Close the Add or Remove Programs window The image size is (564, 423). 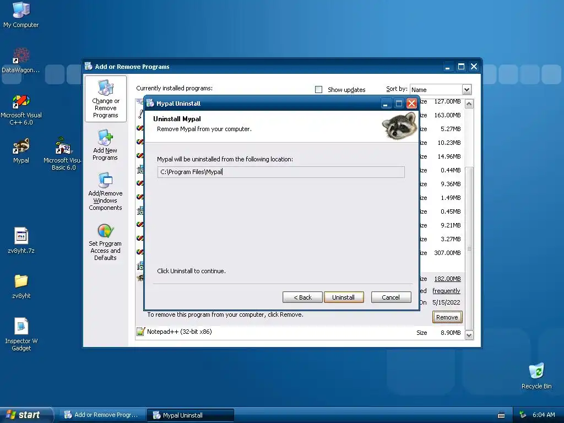tap(474, 67)
